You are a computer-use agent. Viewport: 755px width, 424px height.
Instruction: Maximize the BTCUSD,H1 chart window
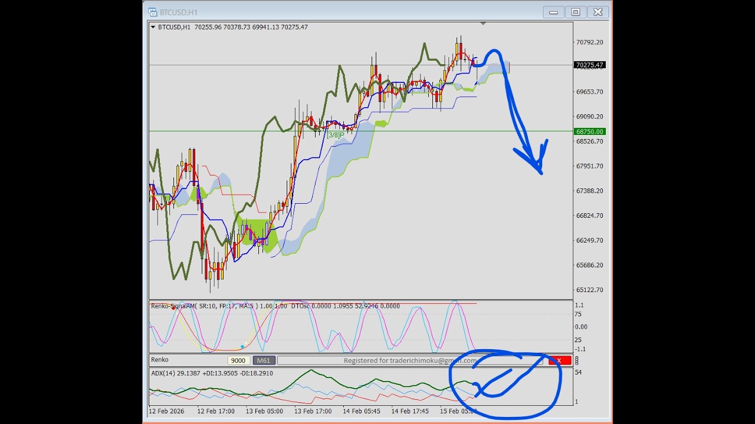[x=576, y=12]
